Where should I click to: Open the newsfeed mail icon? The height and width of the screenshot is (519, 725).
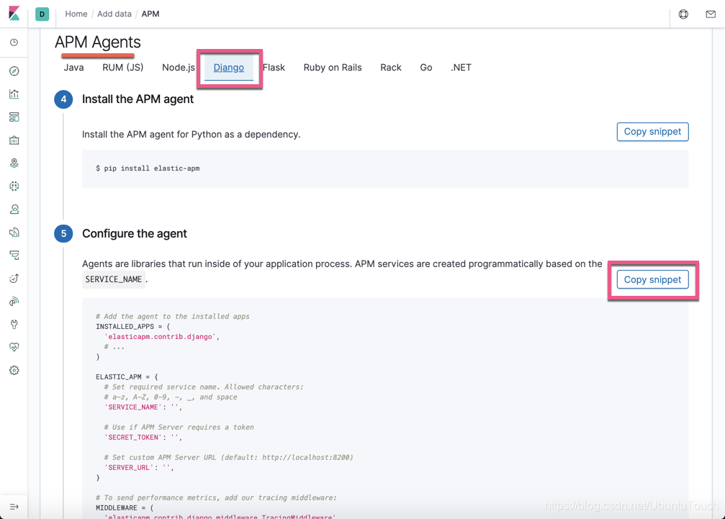711,14
